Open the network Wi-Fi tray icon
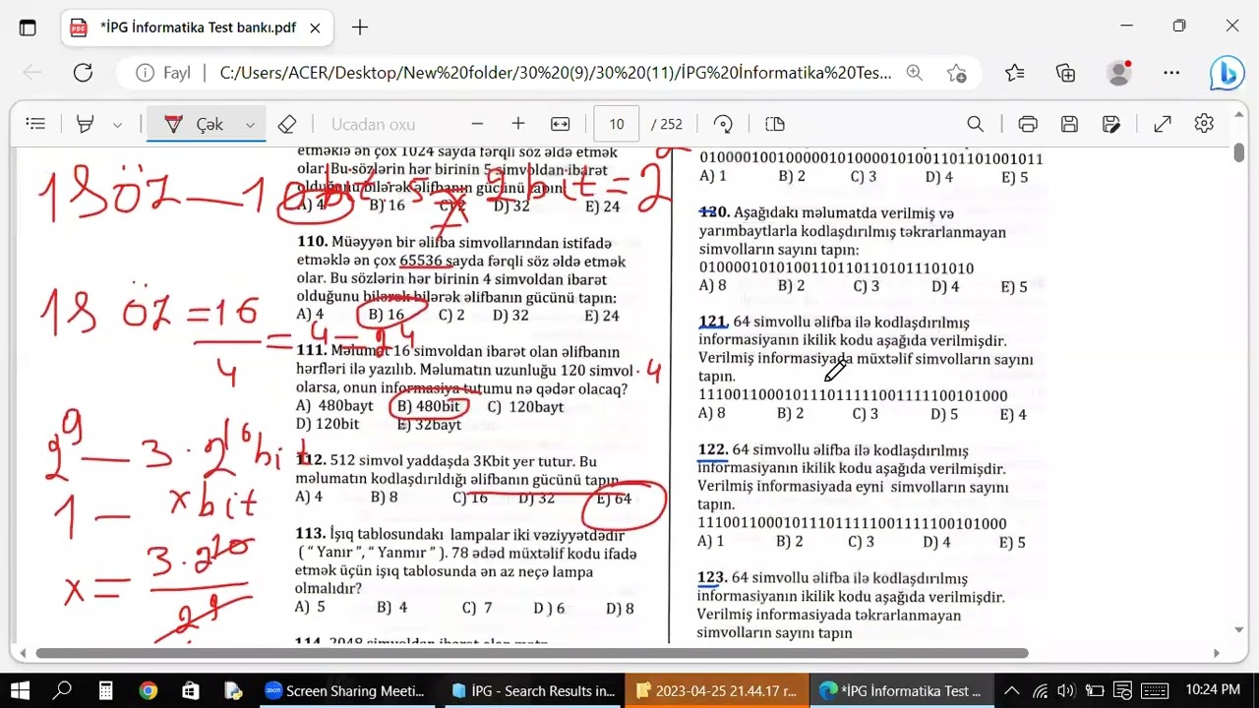 pos(1040,690)
